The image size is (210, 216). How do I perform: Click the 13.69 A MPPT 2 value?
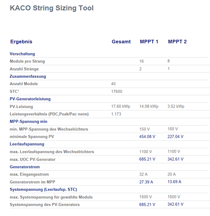174,182
